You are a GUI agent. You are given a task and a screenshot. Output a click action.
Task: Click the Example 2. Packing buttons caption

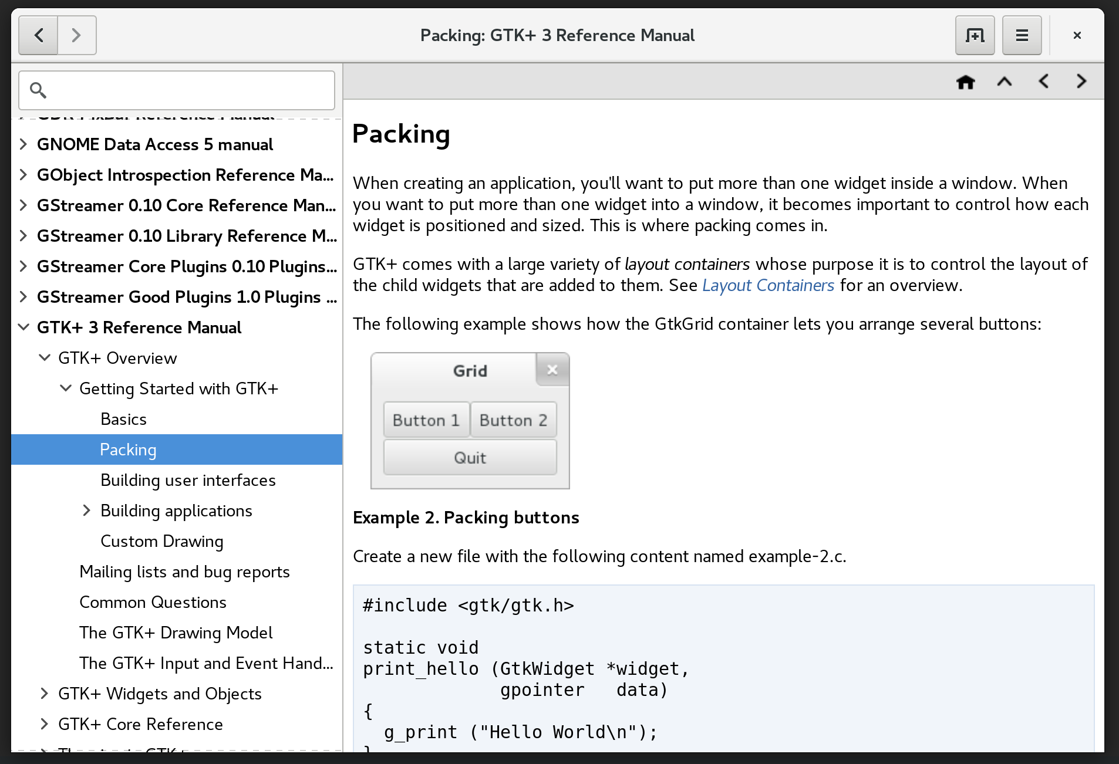[466, 518]
